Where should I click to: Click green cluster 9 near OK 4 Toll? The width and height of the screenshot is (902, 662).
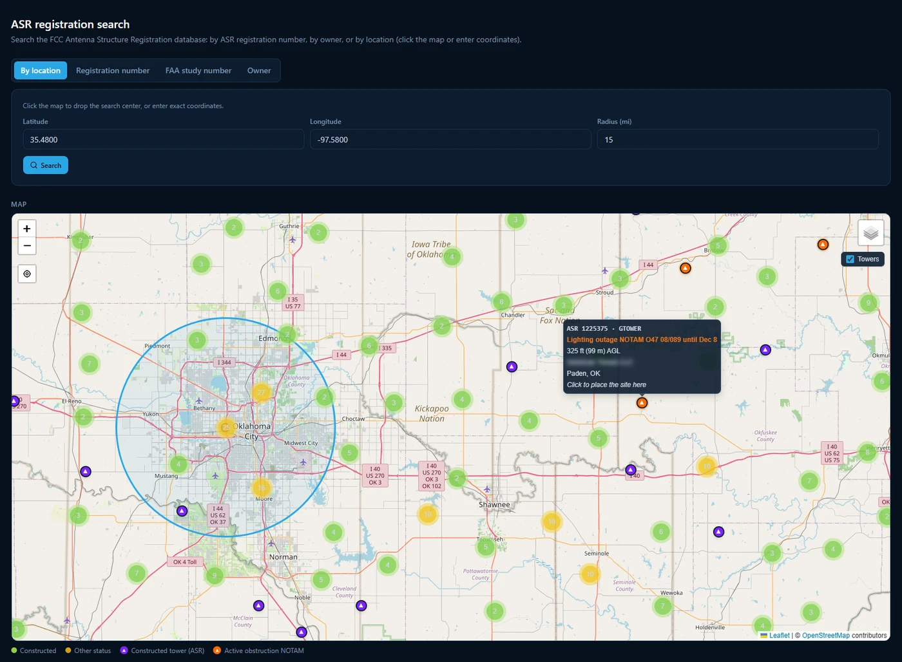coord(215,575)
